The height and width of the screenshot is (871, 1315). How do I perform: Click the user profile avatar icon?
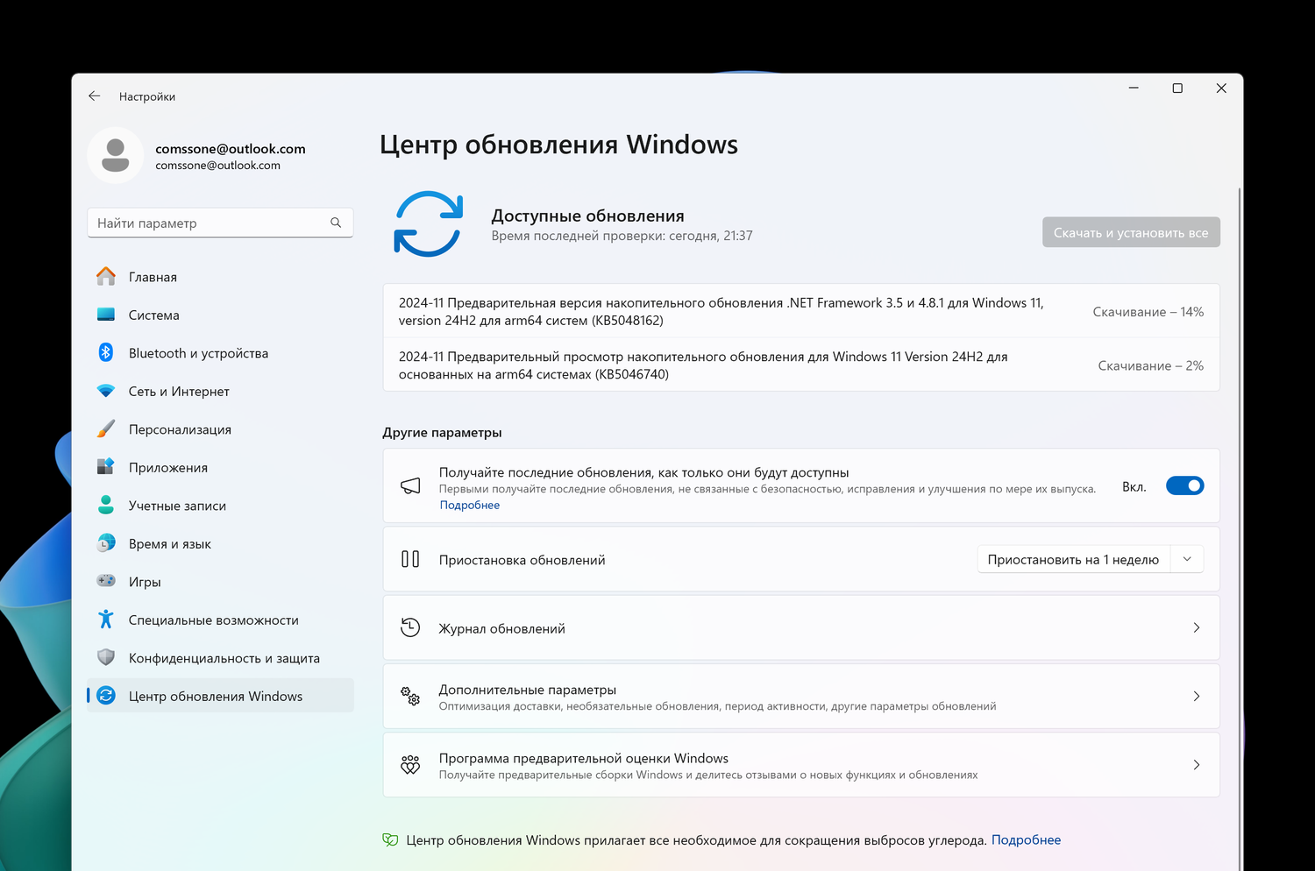(116, 155)
